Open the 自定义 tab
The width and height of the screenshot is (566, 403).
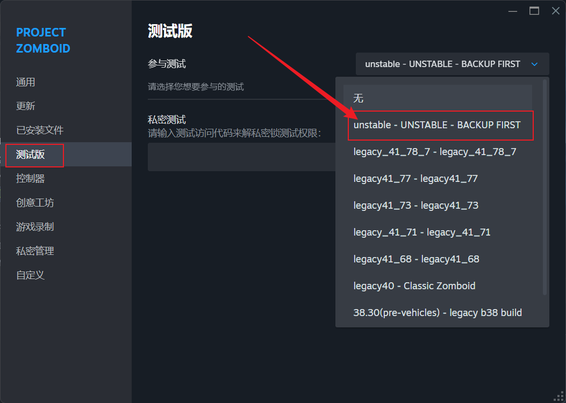[31, 275]
